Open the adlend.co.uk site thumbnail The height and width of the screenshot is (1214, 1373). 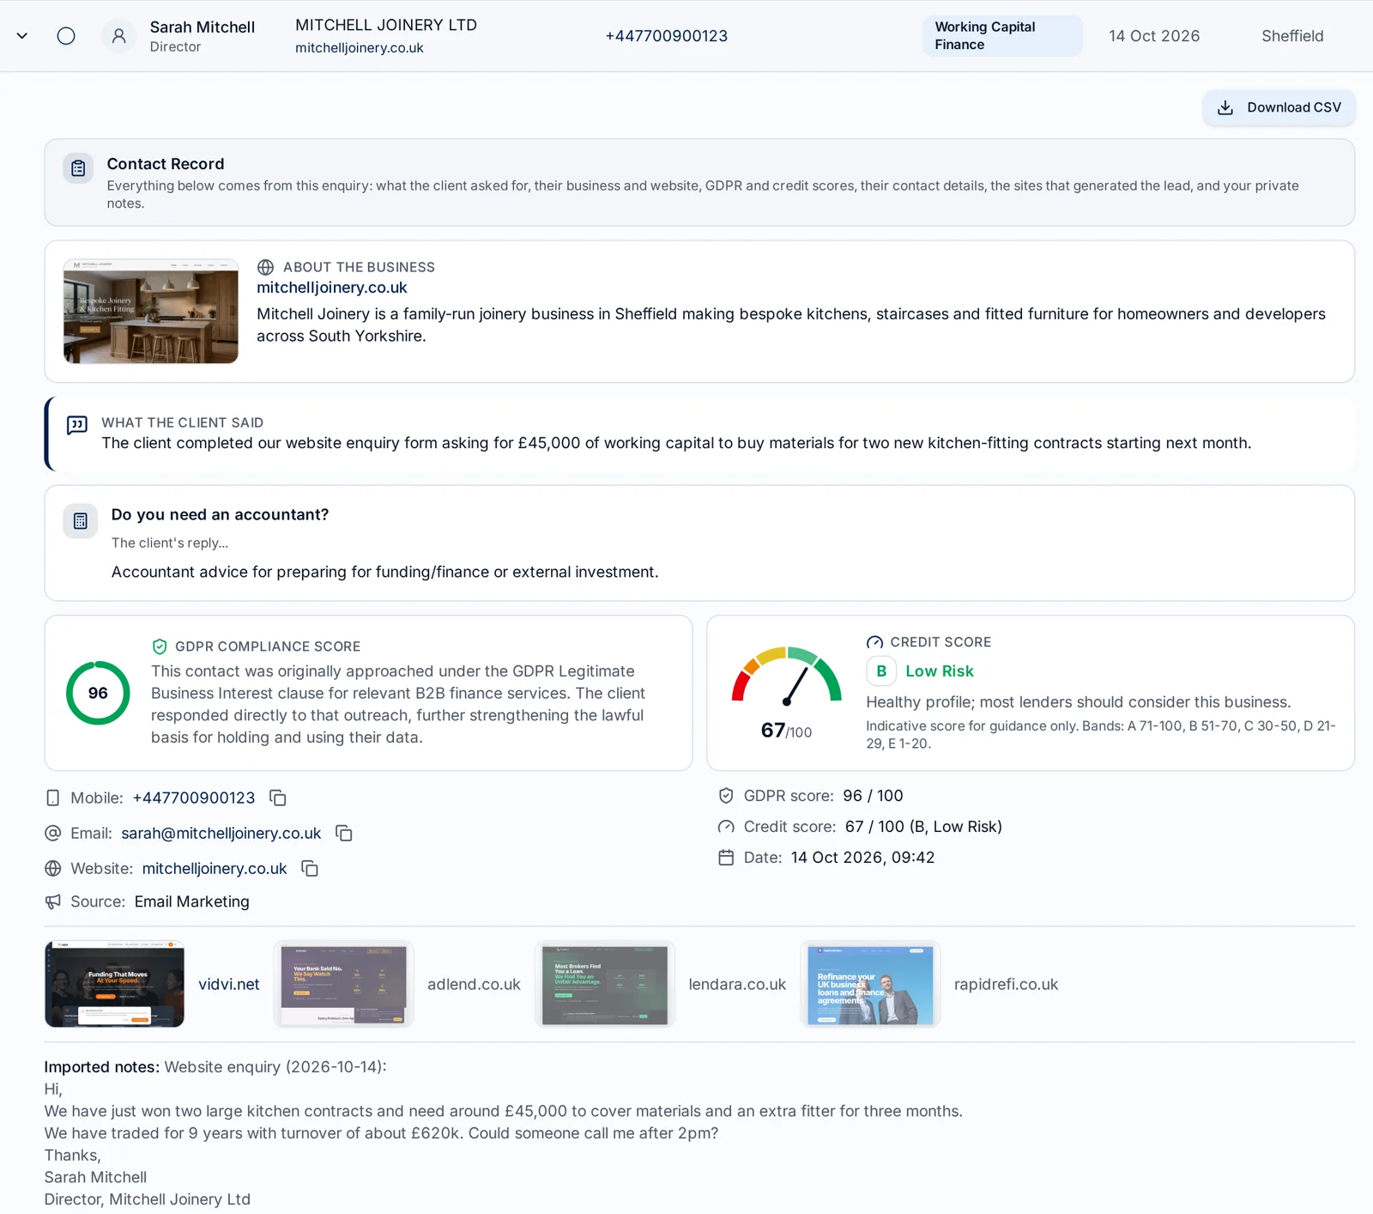(x=343, y=984)
